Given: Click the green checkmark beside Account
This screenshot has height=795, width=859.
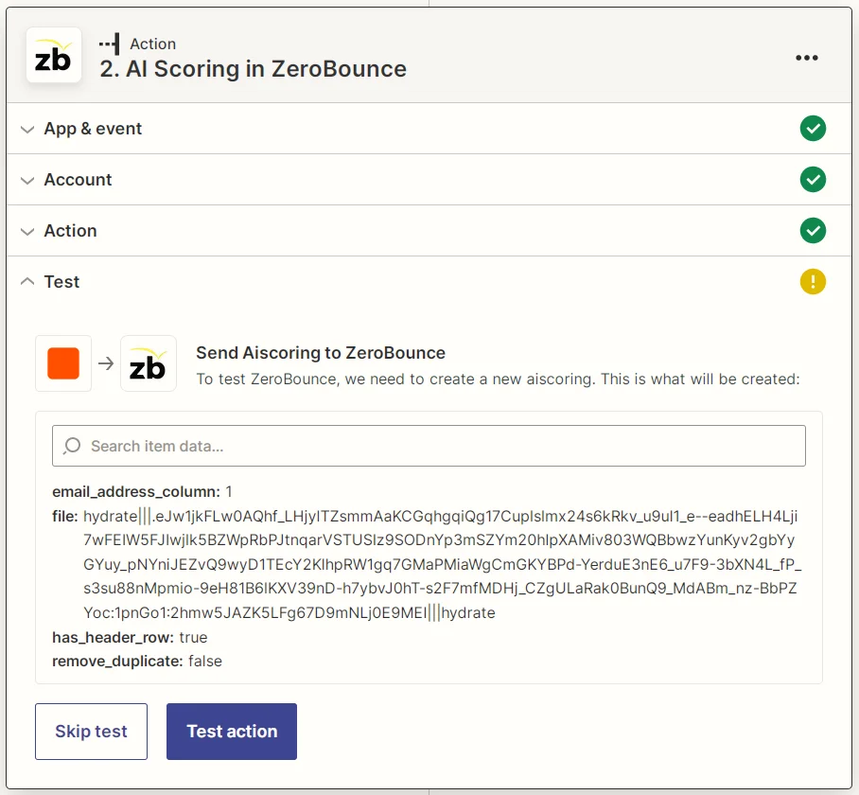Looking at the screenshot, I should (813, 179).
